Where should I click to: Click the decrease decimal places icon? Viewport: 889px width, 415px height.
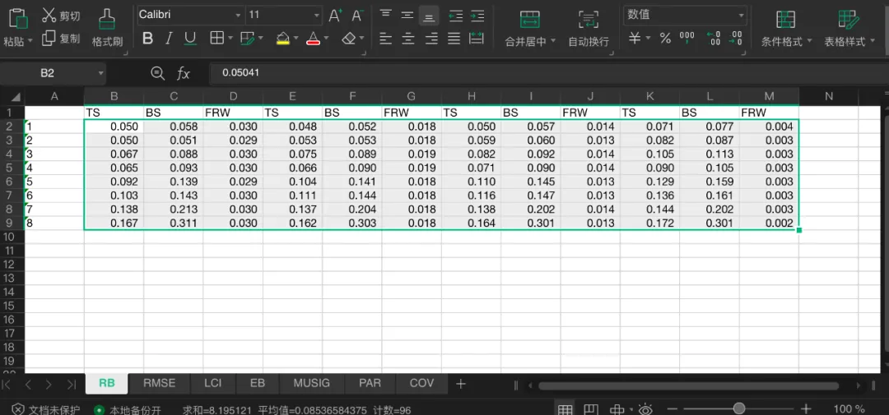735,38
